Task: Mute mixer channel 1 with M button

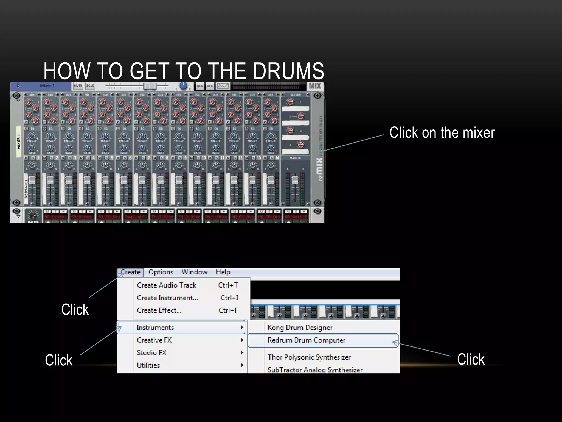Action: [26, 158]
